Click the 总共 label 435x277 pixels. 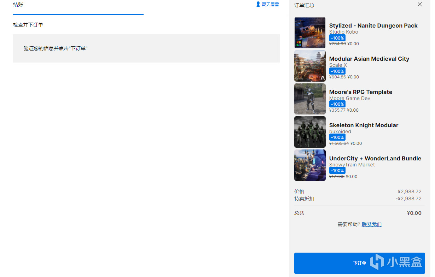pyautogui.click(x=299, y=213)
